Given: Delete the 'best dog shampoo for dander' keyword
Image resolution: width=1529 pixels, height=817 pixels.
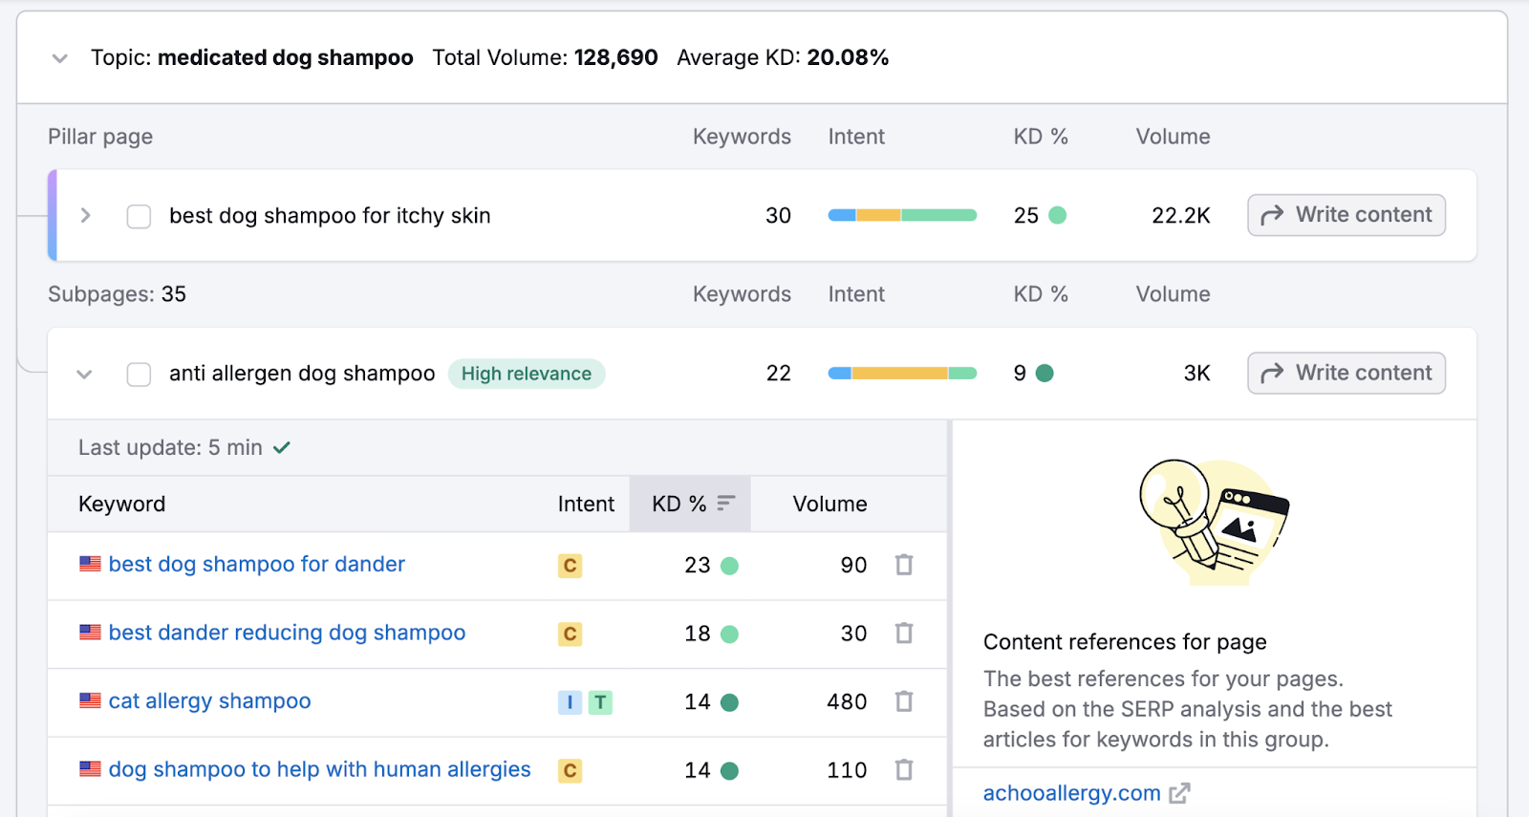Looking at the screenshot, I should tap(903, 565).
